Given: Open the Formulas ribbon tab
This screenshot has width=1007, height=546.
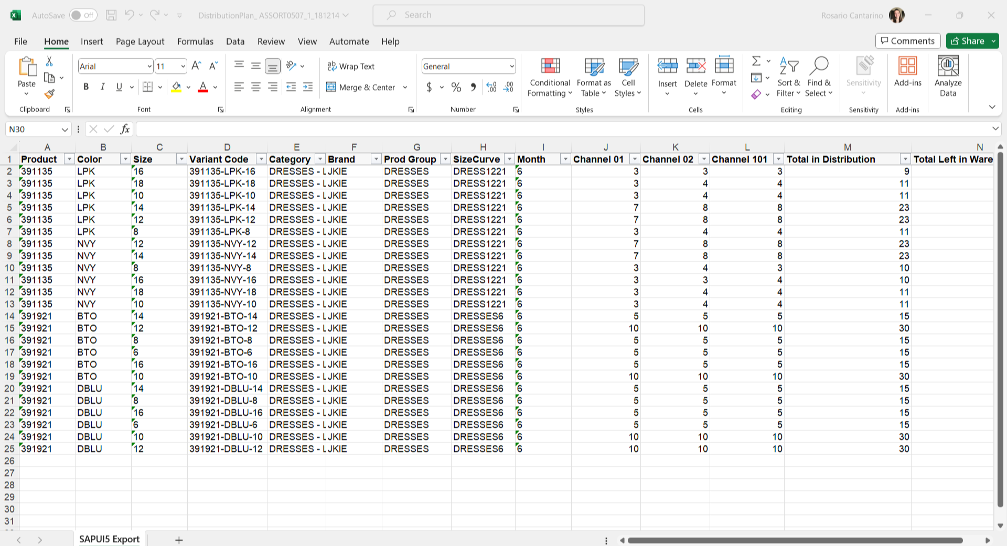Looking at the screenshot, I should click(x=195, y=41).
